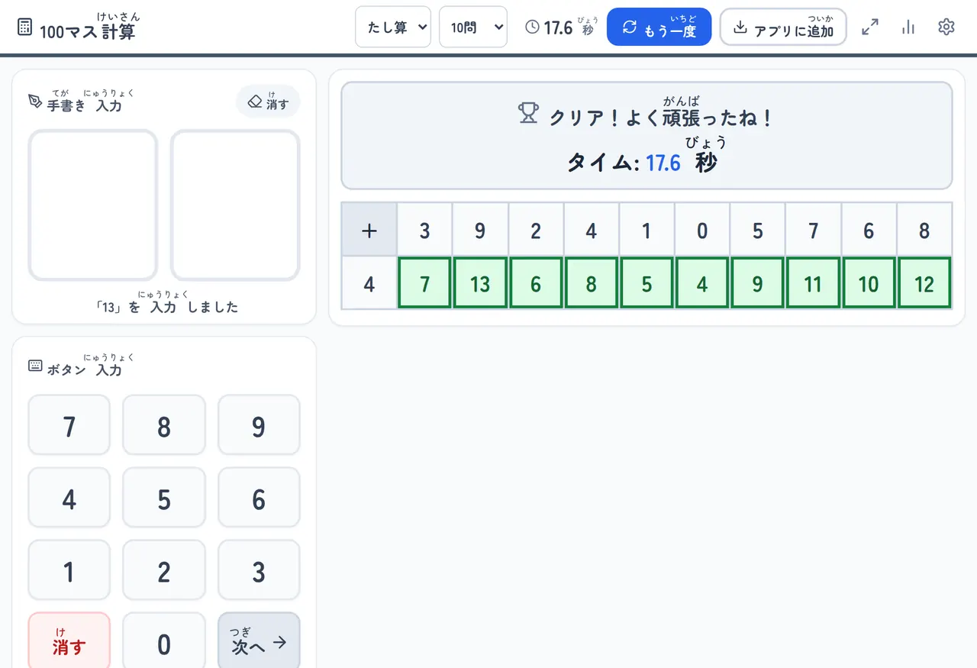Tap the right handwriting input box
Image resolution: width=977 pixels, height=668 pixels.
tap(235, 205)
